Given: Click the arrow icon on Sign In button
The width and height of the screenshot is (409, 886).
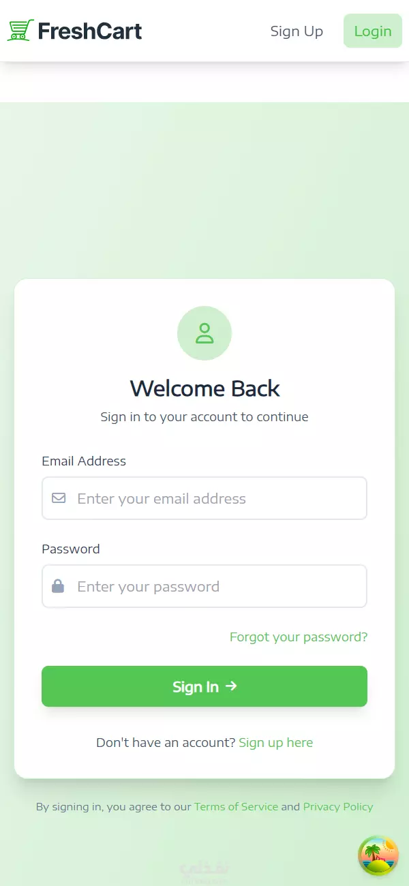Looking at the screenshot, I should tap(231, 686).
